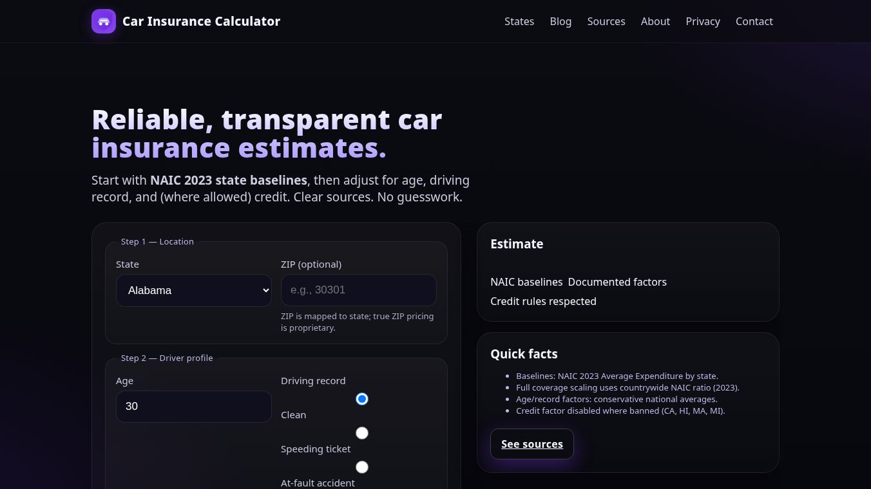This screenshot has height=489, width=871.
Task: Click the 'ZIP is mapped to state' note
Action: pyautogui.click(x=358, y=322)
